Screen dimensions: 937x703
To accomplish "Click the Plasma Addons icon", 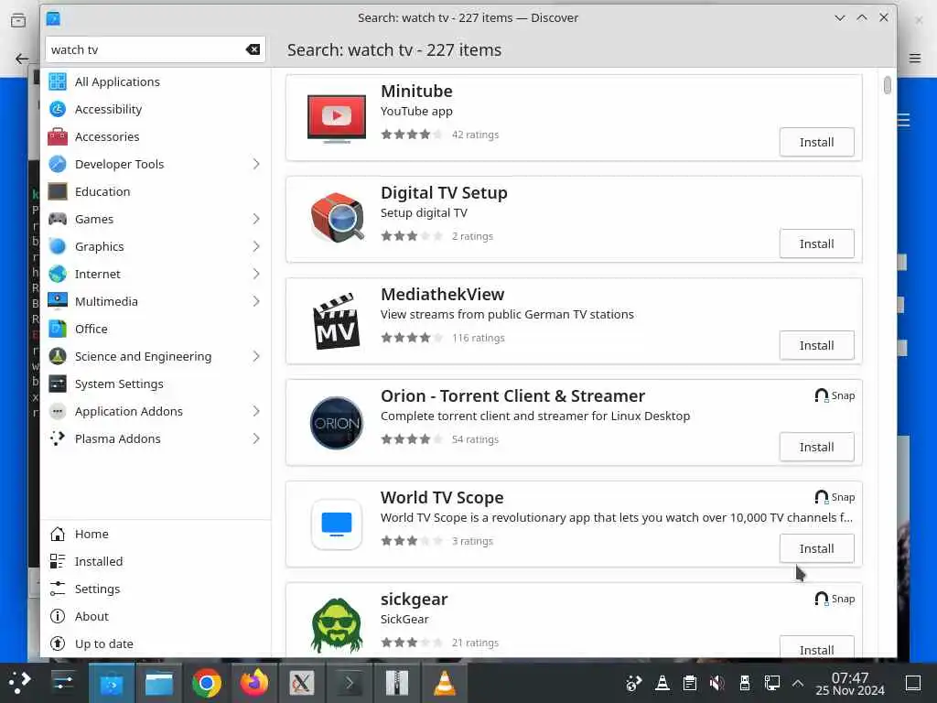I will 58,439.
